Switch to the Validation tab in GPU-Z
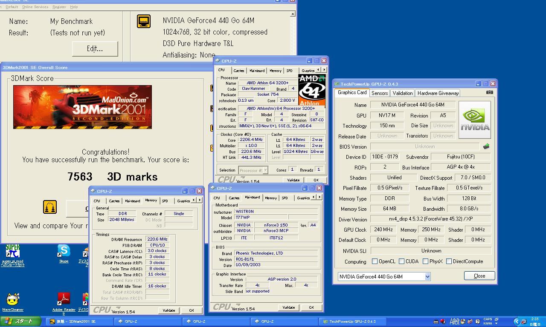 pyautogui.click(x=403, y=93)
